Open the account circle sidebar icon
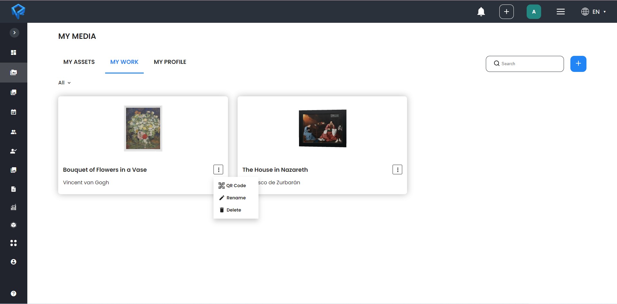Viewport: 617px width, 304px height. pos(14,262)
